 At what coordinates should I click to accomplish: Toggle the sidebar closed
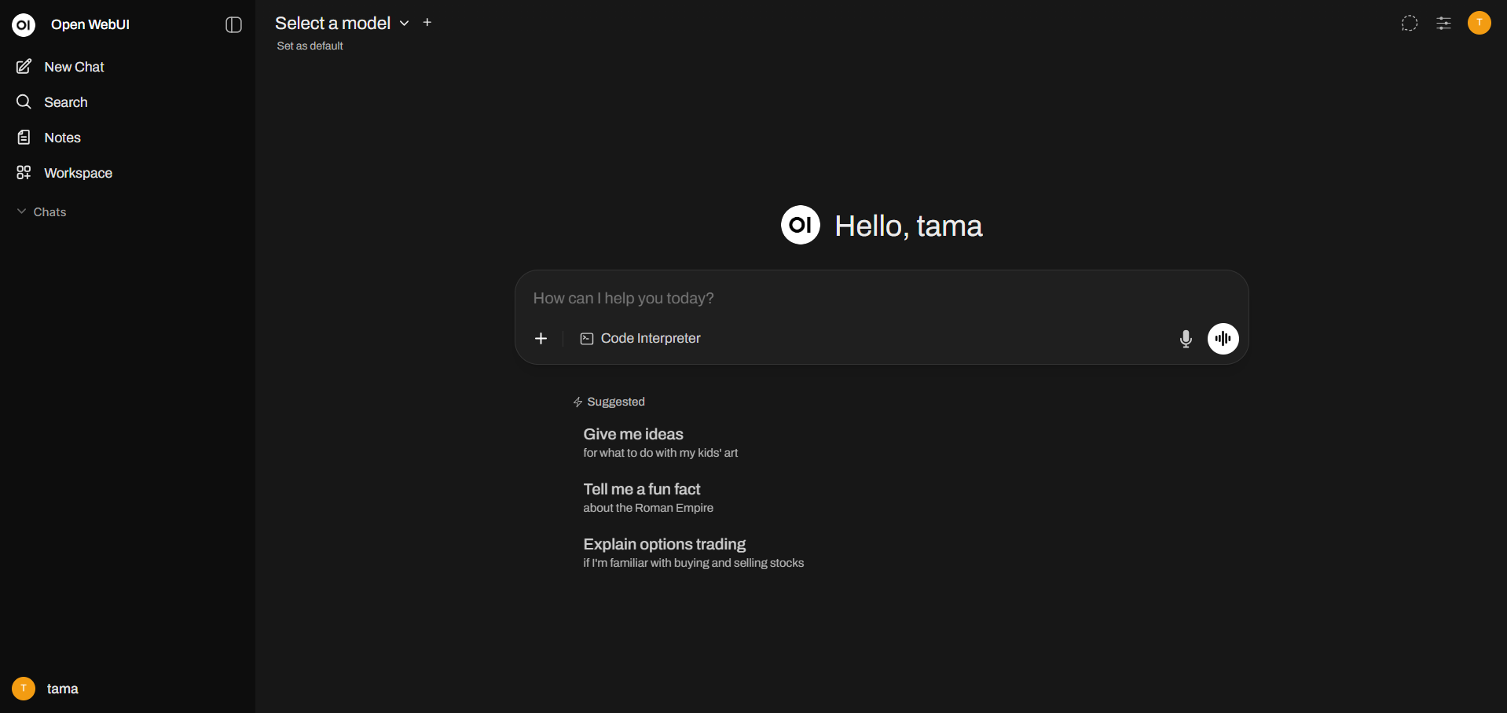click(x=233, y=24)
